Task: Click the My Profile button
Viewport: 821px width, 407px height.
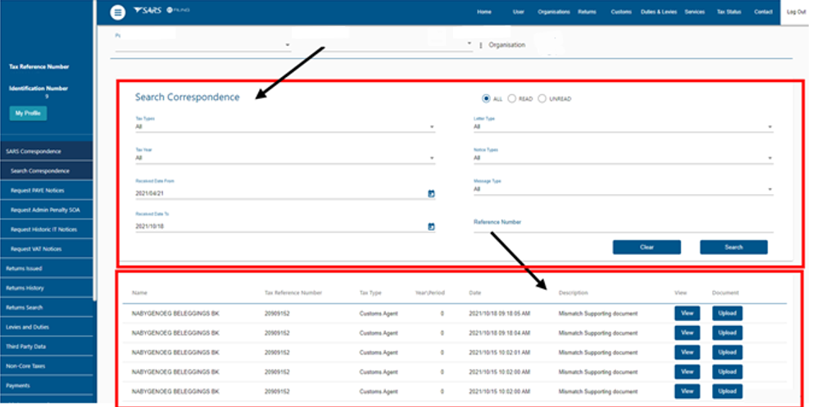Action: [28, 113]
